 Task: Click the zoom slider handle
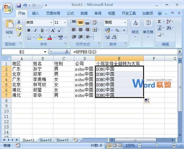[x=156, y=146]
